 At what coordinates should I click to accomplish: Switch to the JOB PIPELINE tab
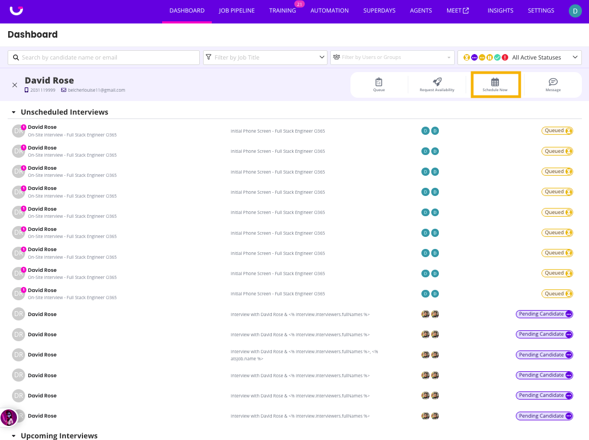pyautogui.click(x=237, y=10)
